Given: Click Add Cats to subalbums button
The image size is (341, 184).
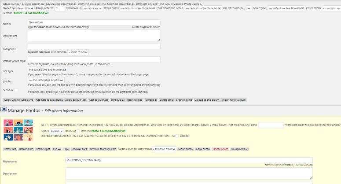Looking at the screenshot, I should (49, 100).
